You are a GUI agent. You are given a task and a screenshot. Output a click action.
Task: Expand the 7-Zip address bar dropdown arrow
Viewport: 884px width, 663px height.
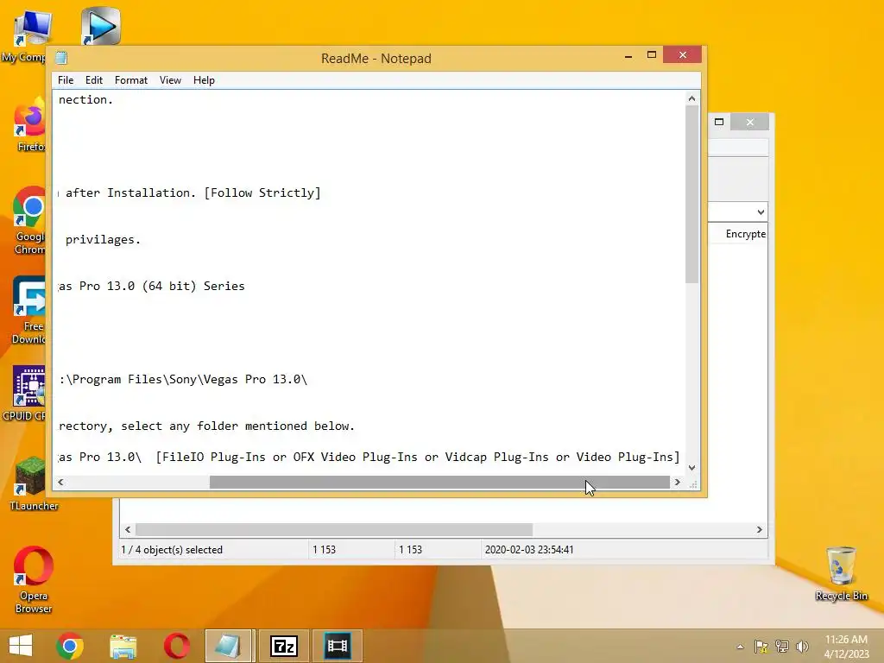click(x=761, y=212)
